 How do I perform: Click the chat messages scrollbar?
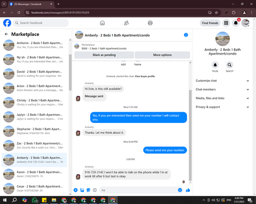[190, 135]
